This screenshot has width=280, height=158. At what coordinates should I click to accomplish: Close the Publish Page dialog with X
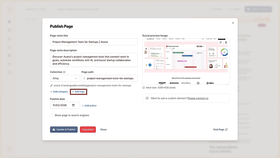pos(233,23)
